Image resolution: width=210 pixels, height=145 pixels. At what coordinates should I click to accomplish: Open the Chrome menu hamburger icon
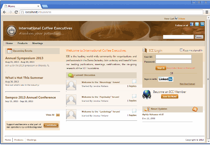207,12
